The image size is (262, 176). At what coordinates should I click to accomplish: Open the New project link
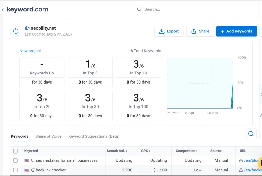(30, 51)
